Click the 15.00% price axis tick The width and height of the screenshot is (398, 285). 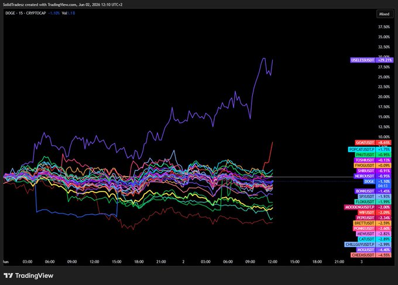coord(384,116)
